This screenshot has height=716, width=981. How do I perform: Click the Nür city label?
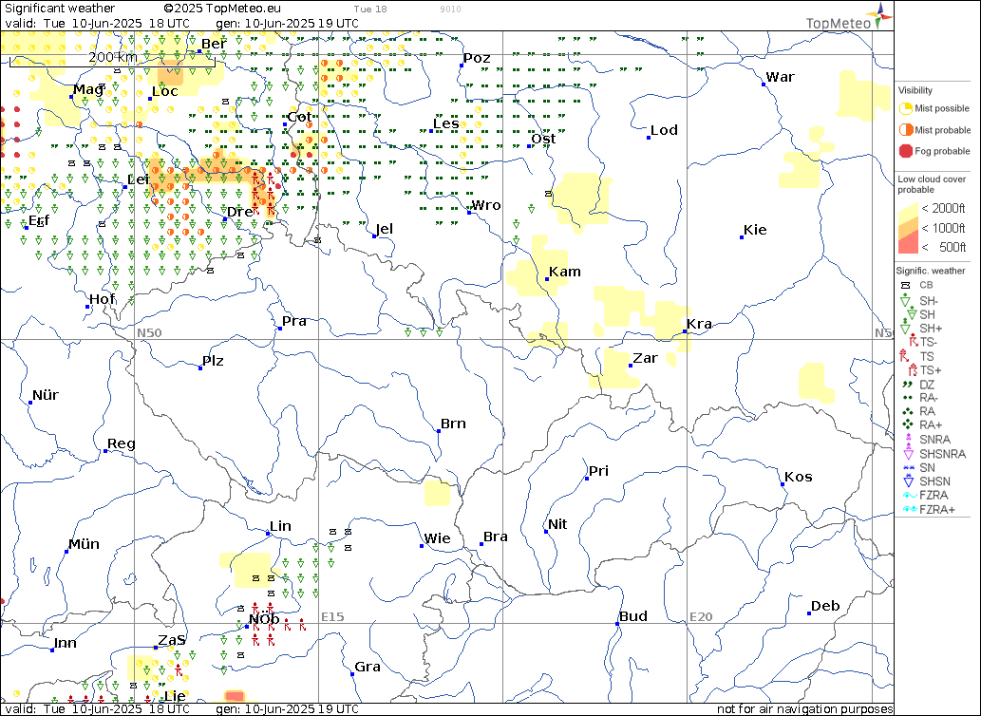coord(46,395)
